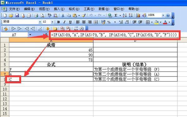Screen dimensions: 187x117
Task: Remove all auditing arrows
Action: (x=40, y=29)
